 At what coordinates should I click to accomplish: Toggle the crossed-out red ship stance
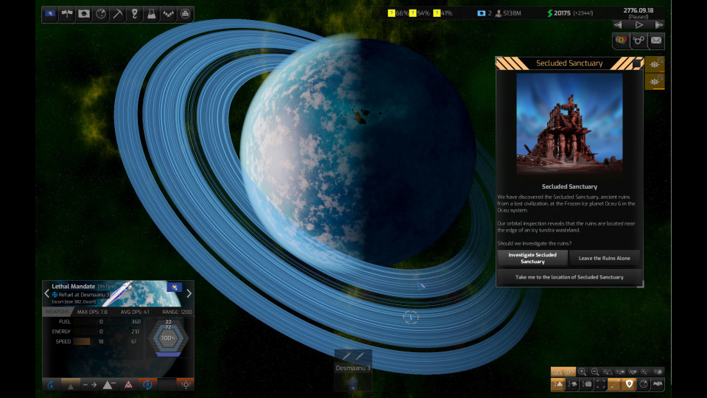[128, 384]
